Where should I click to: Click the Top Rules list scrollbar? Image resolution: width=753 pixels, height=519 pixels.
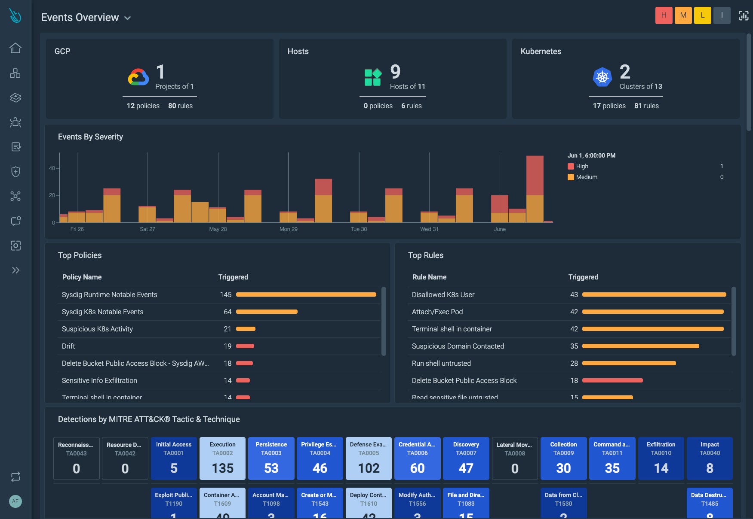734,321
